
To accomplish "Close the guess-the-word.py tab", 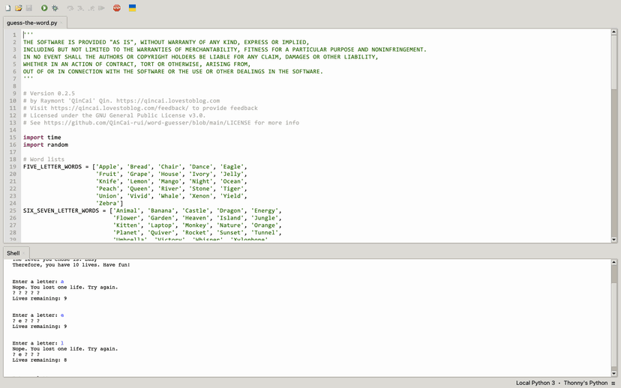I will click(x=63, y=22).
